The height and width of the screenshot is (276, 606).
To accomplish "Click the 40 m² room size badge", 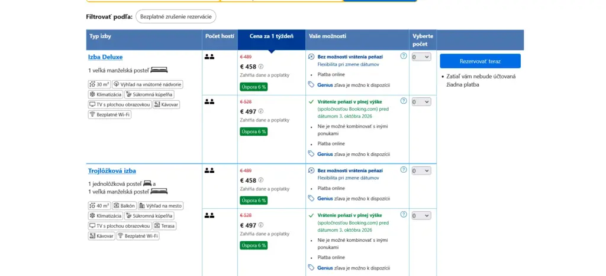I will pyautogui.click(x=99, y=206).
